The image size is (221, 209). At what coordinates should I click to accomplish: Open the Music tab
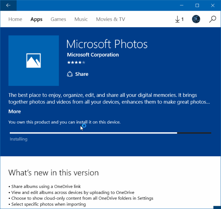coord(81,19)
